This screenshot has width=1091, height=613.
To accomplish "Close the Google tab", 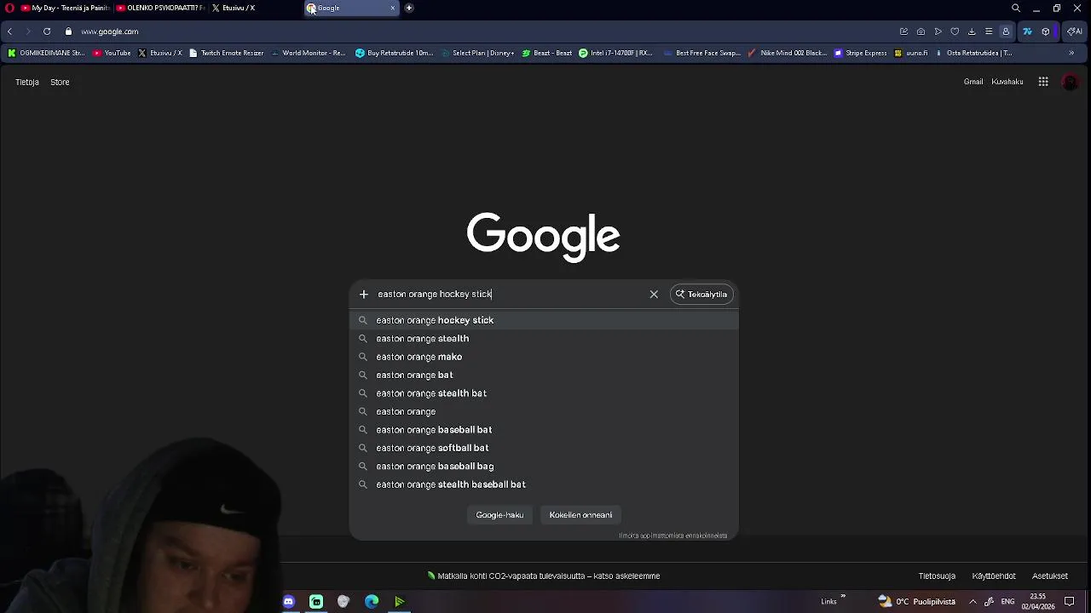I will pyautogui.click(x=393, y=8).
